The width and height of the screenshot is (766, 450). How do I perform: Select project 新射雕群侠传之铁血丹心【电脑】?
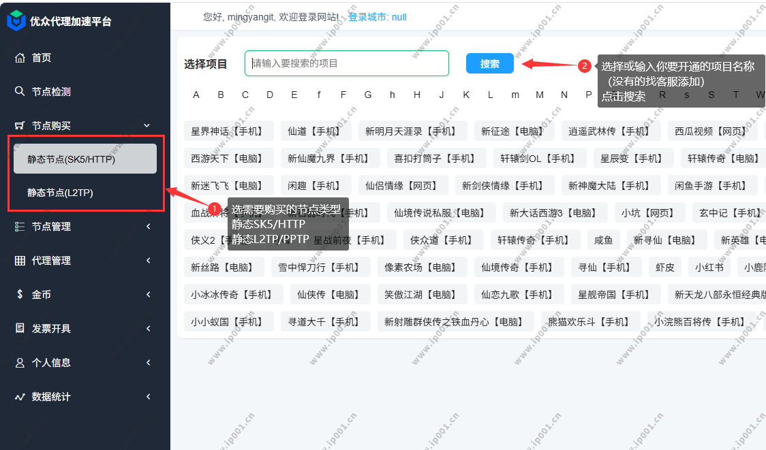pos(456,322)
